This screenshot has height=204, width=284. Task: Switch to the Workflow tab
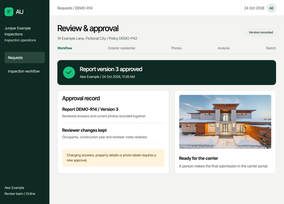(65, 48)
